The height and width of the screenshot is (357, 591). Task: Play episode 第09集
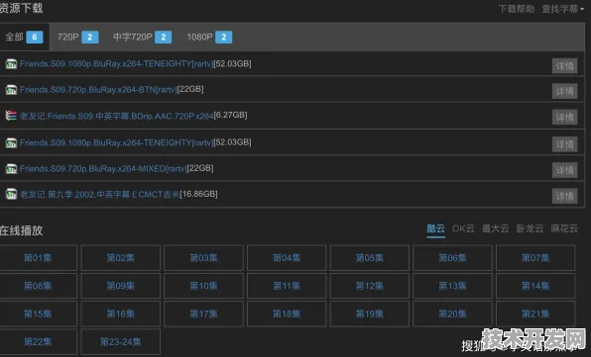pos(121,286)
